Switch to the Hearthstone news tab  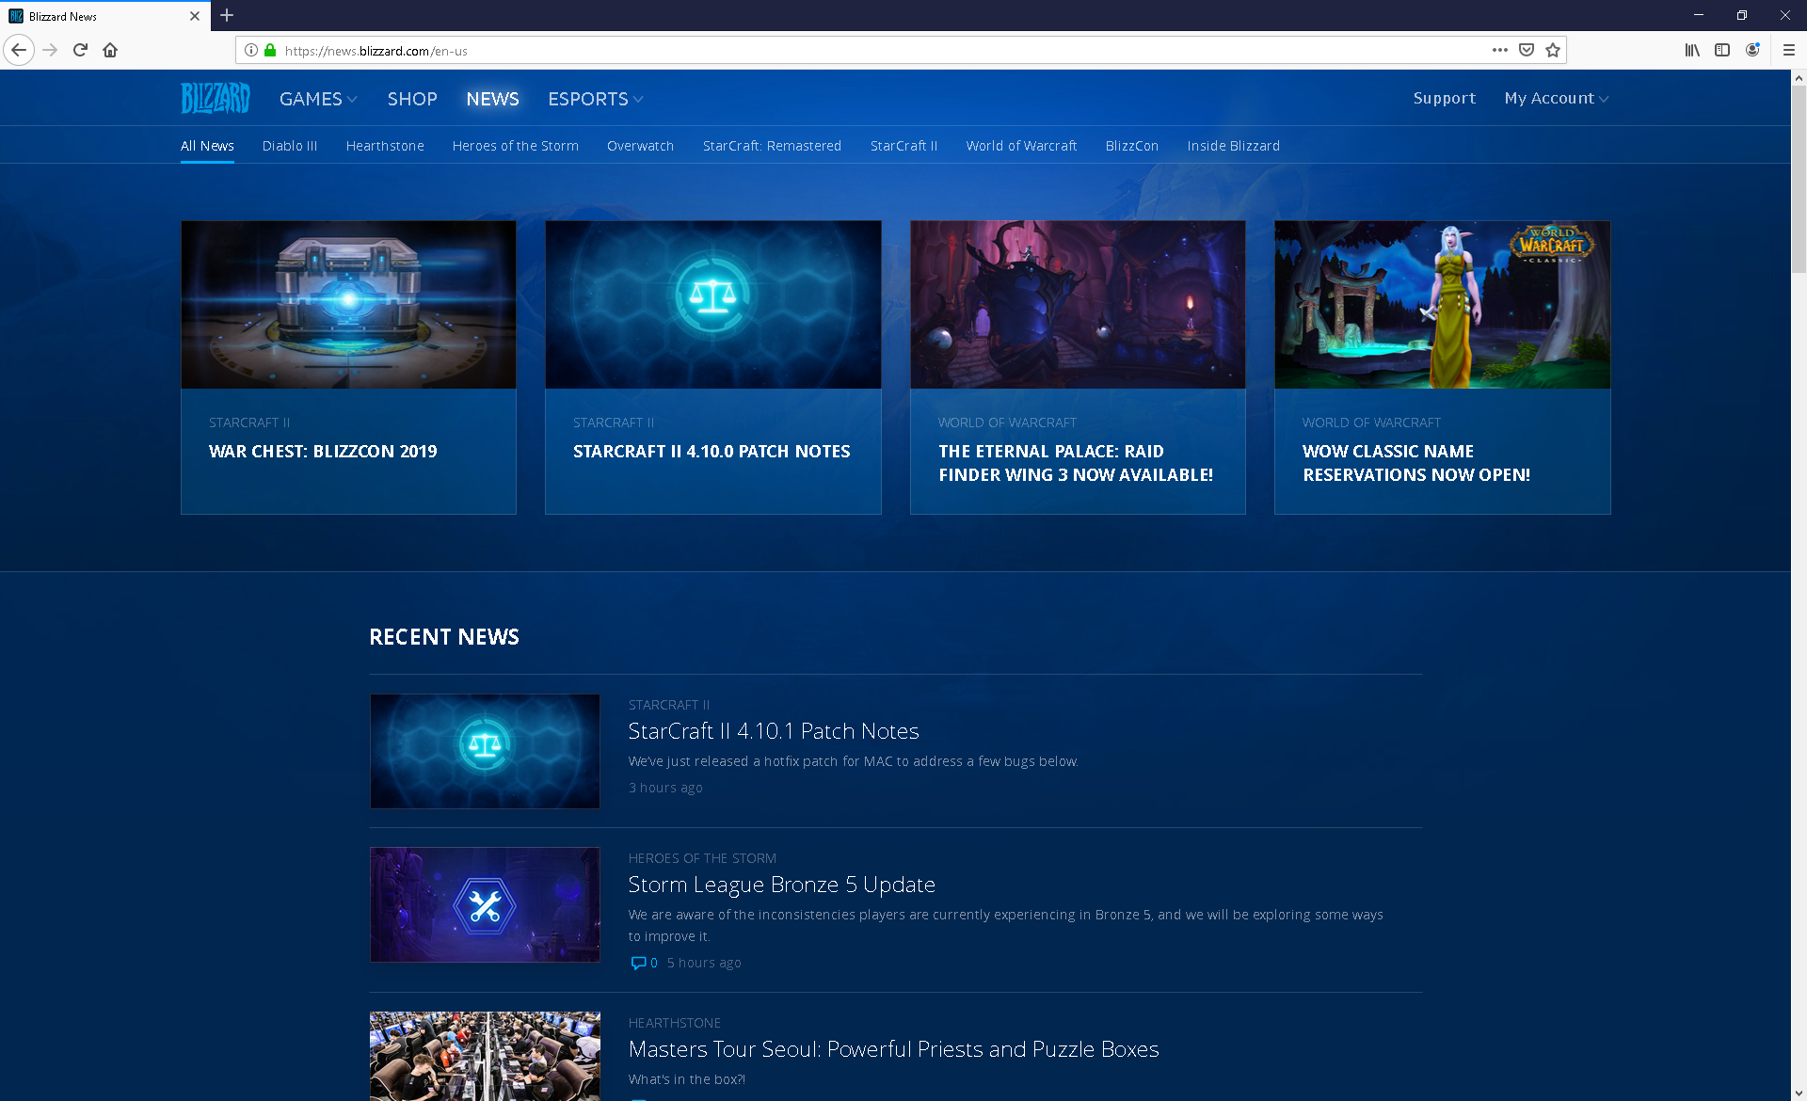pyautogui.click(x=385, y=146)
